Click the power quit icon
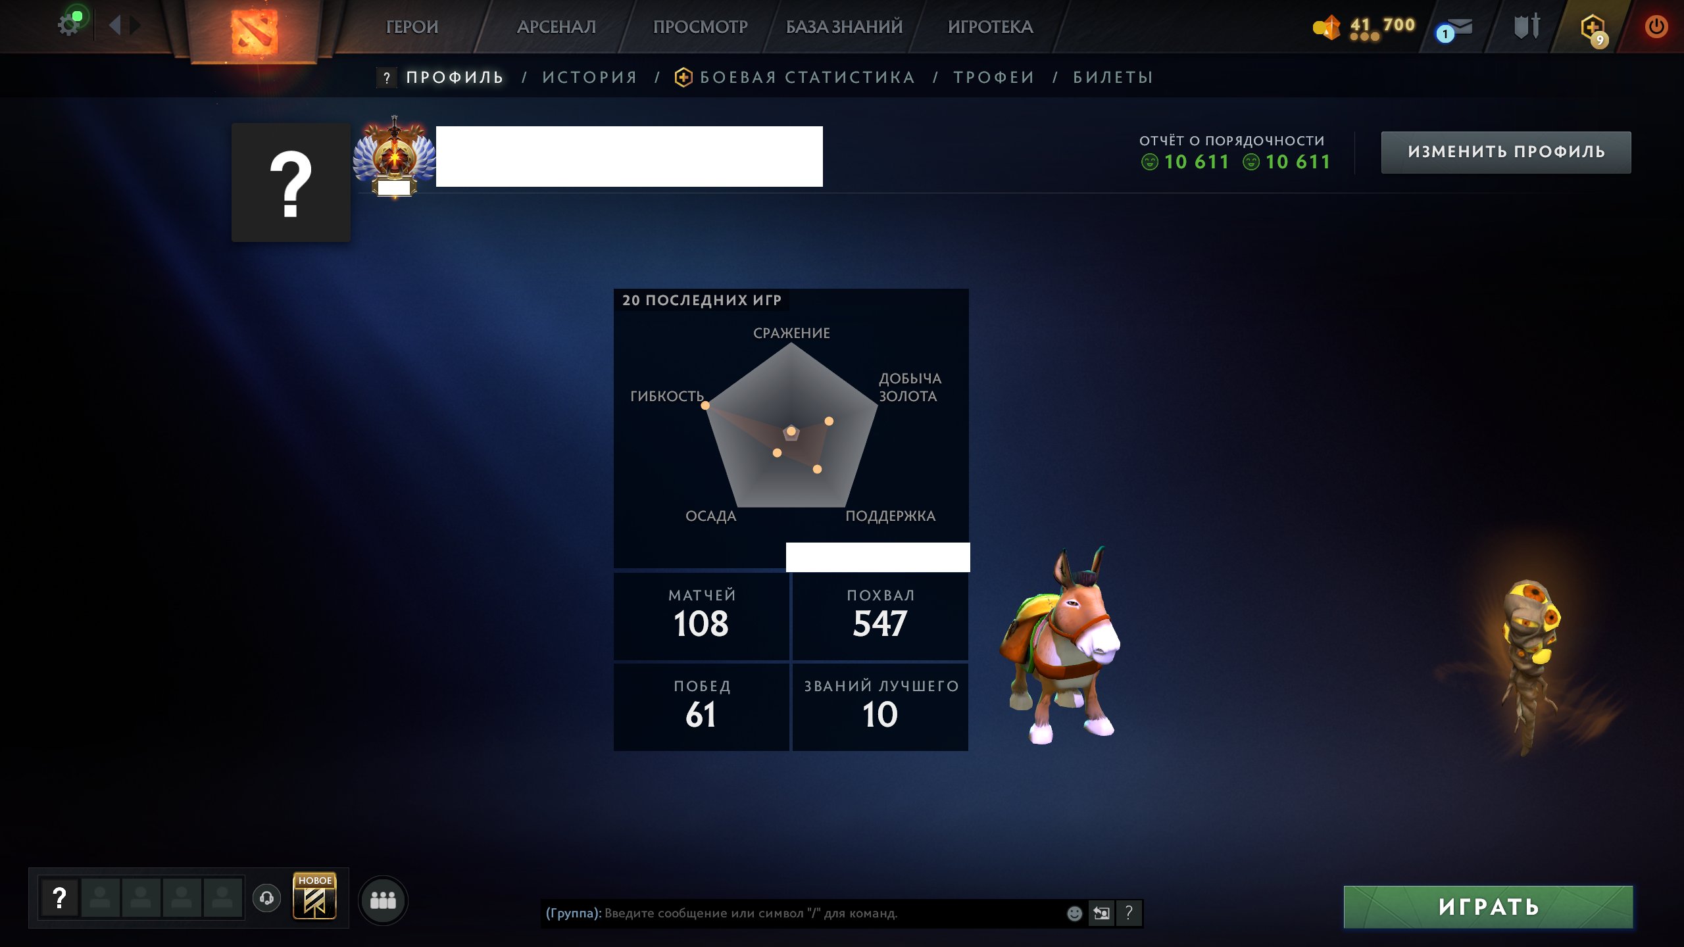 [1656, 26]
